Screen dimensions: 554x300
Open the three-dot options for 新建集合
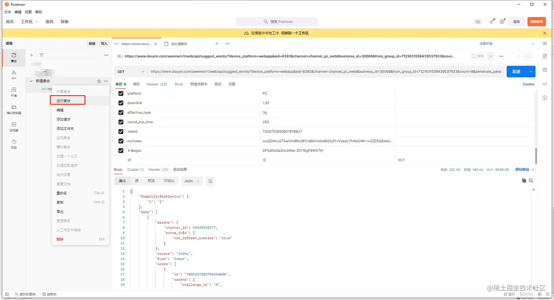(106, 81)
